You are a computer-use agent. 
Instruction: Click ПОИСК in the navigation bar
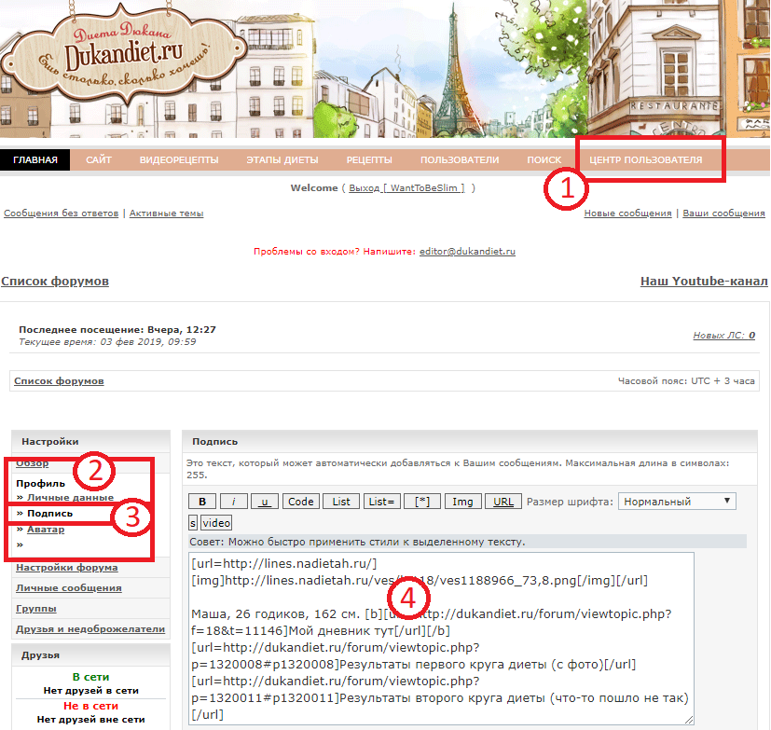(x=544, y=159)
